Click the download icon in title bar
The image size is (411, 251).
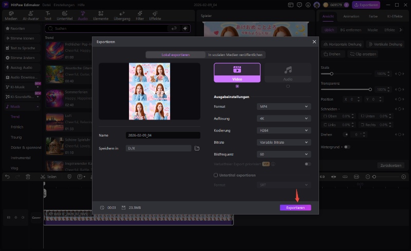coord(308,5)
